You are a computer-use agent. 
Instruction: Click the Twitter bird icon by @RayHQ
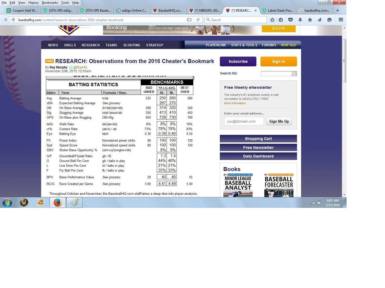(x=71, y=67)
